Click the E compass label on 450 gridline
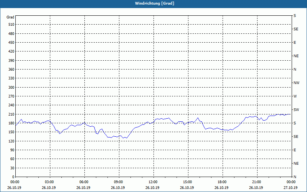Image resolution: width=307 pixels, height=192 pixels. coord(295,43)
